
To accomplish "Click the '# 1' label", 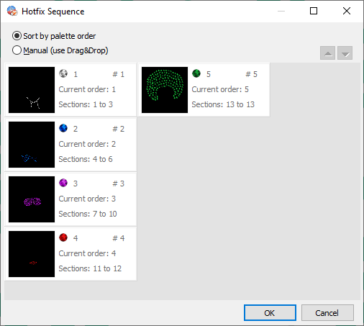I will [x=119, y=74].
